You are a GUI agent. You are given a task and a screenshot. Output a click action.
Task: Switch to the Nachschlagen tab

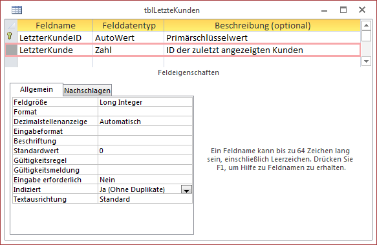pyautogui.click(x=87, y=91)
